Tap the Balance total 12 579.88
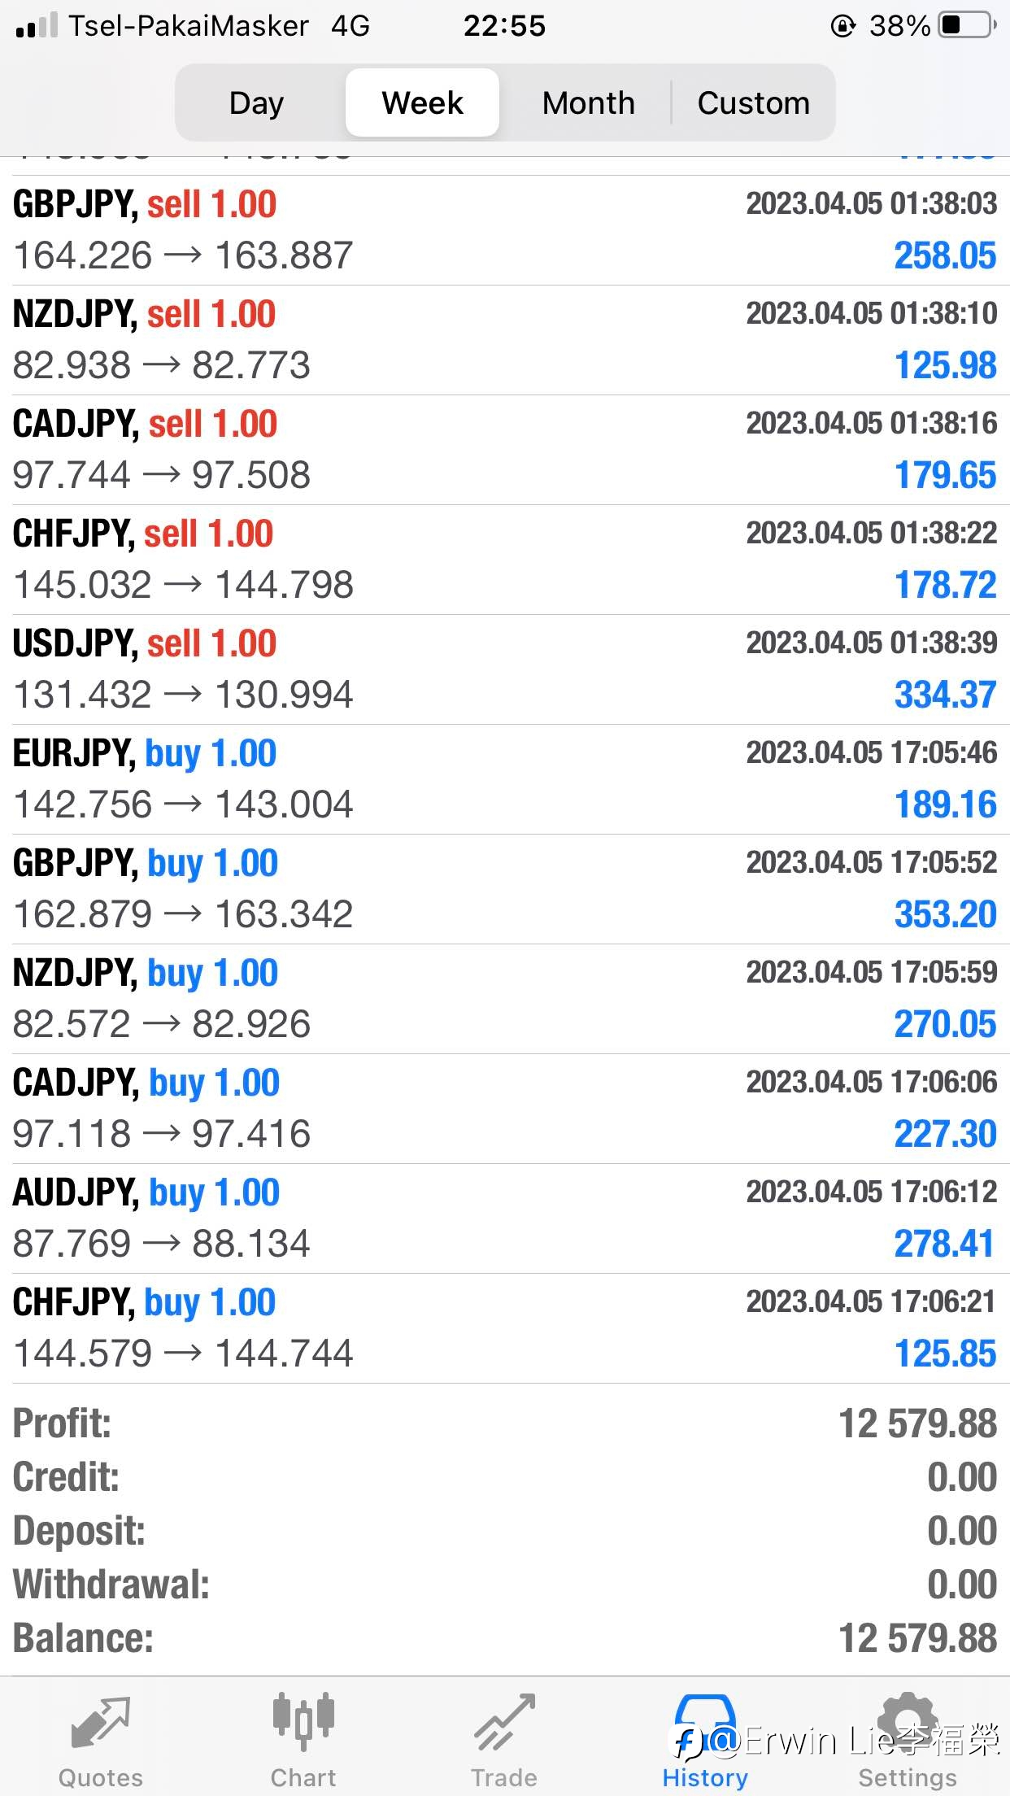Image resolution: width=1010 pixels, height=1796 pixels. coord(917,1638)
